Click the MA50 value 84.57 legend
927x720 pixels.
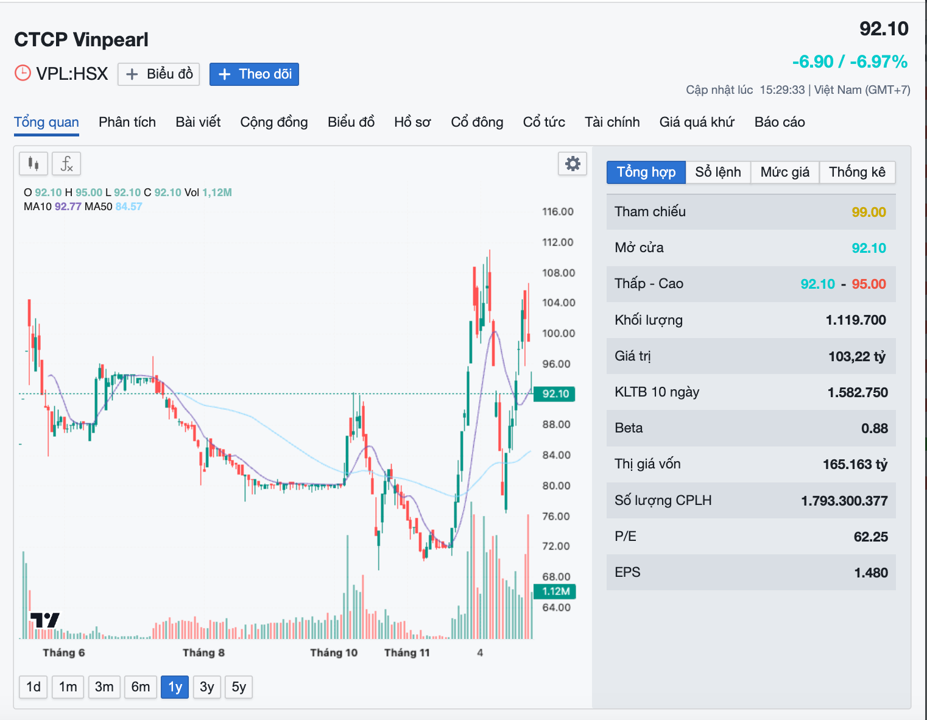[x=129, y=206]
